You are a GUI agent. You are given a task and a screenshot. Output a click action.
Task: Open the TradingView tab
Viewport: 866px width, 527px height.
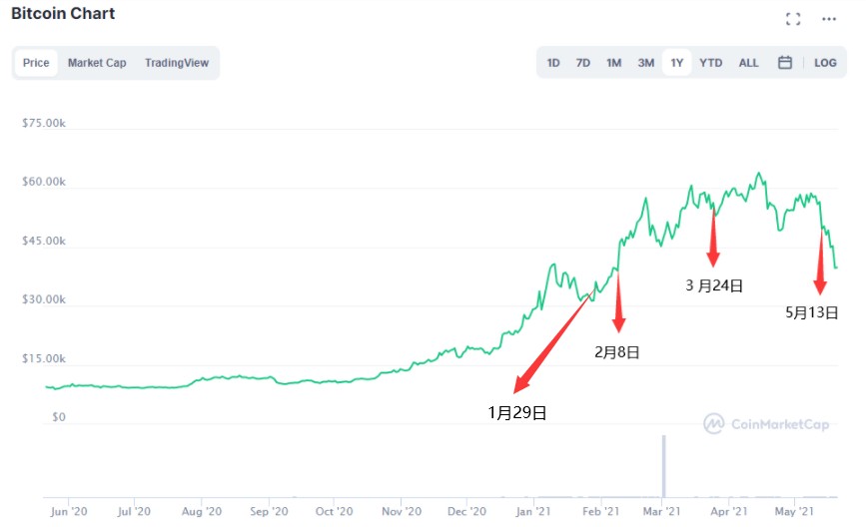177,63
